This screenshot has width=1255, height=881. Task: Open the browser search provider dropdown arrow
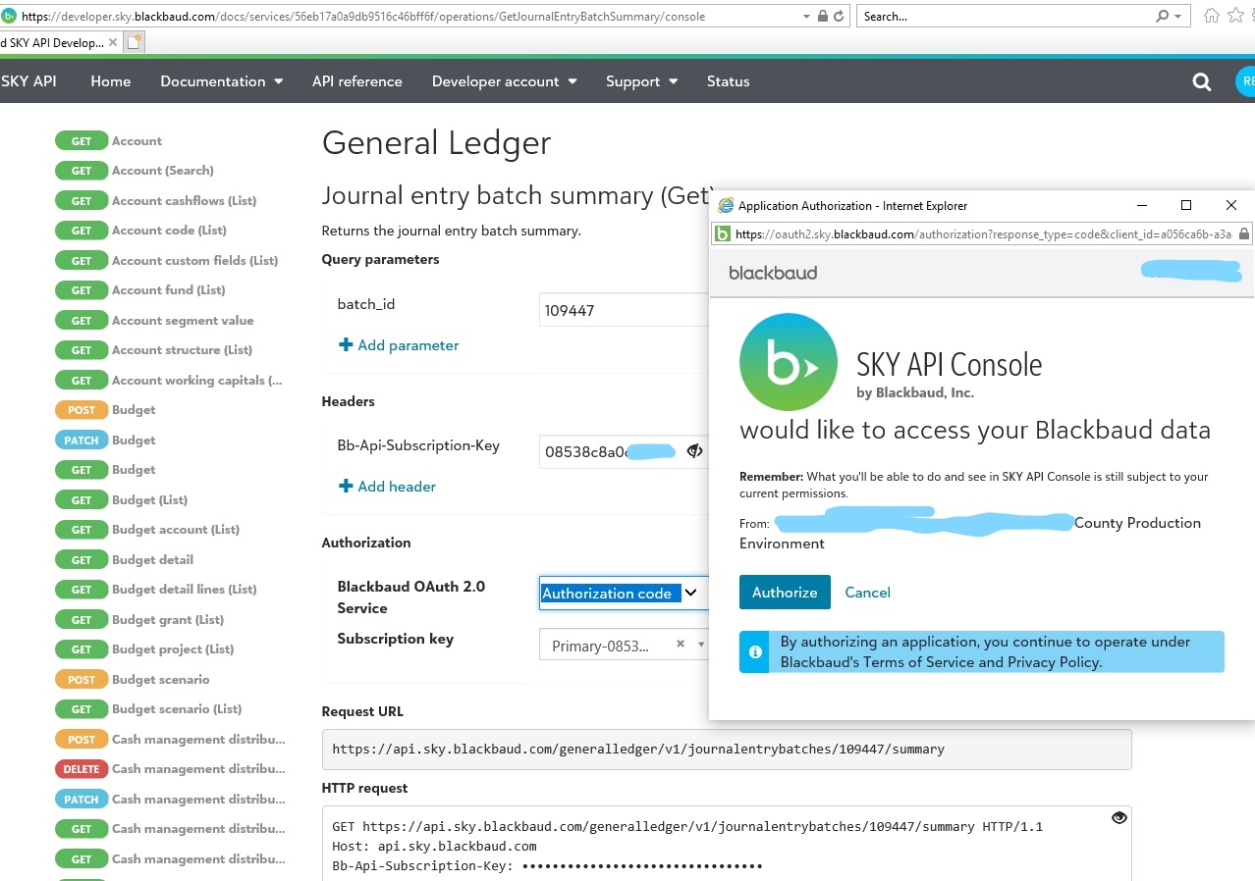pyautogui.click(x=1178, y=17)
